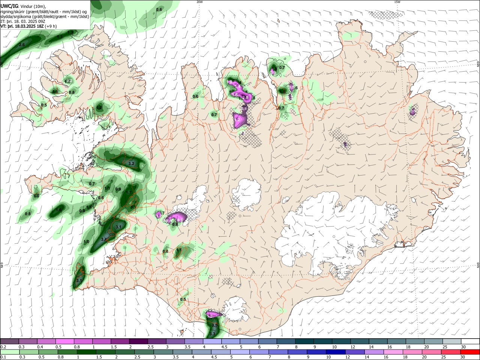The image size is (480, 360).
Task: Click the '(+9 h)' forecast offset
Action: pyautogui.click(x=51, y=26)
